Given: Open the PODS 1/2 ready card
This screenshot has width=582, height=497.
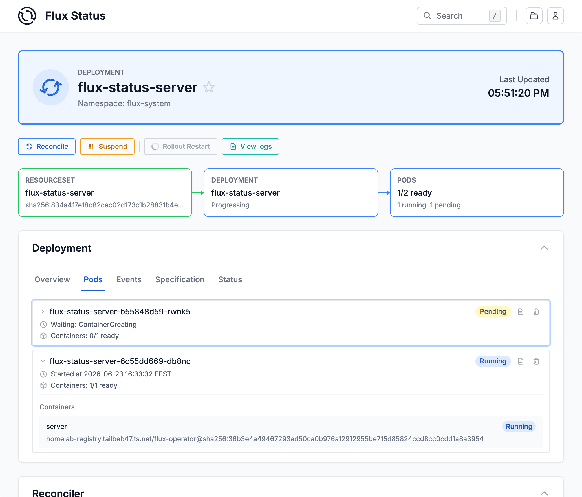Looking at the screenshot, I should 477,193.
